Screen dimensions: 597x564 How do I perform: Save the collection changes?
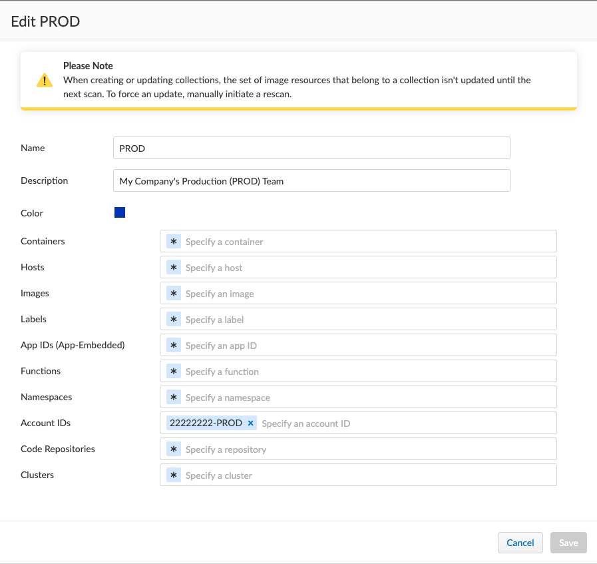pyautogui.click(x=568, y=543)
